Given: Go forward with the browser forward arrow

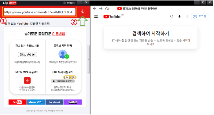Looking at the screenshot, I should 101,9.
